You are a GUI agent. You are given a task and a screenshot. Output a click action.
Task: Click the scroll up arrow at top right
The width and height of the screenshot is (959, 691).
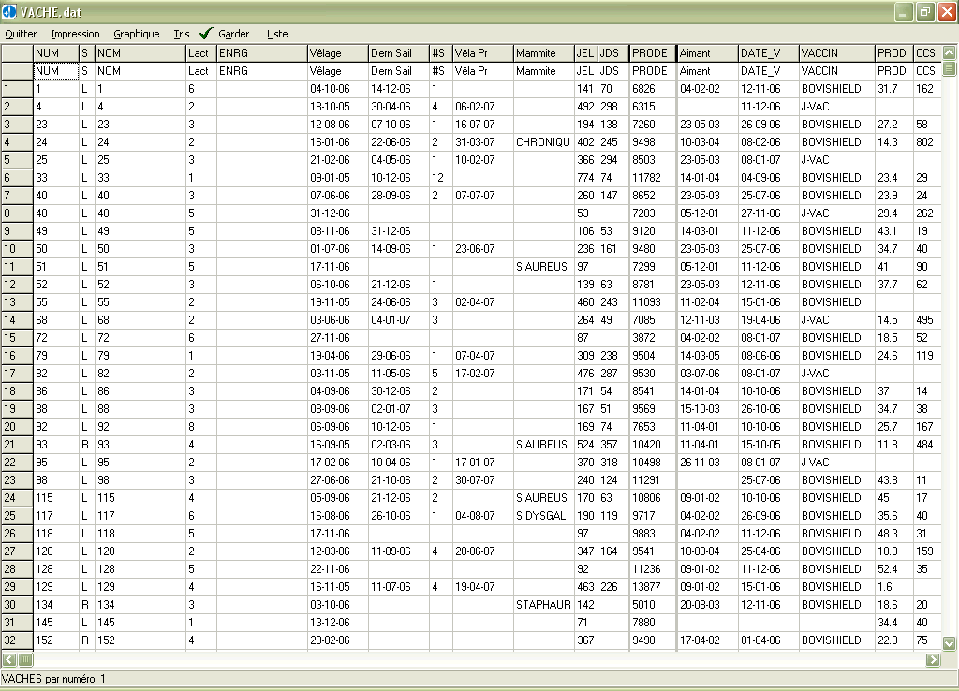tap(949, 52)
